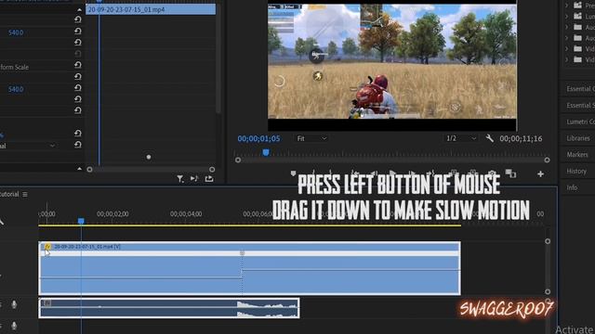
Task: Click the left zoom handle of Program Monitor scrollbar
Action: point(238,161)
